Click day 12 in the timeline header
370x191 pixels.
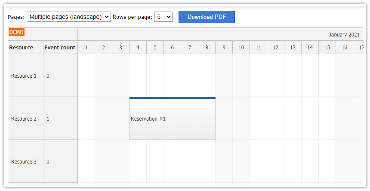(x=275, y=47)
